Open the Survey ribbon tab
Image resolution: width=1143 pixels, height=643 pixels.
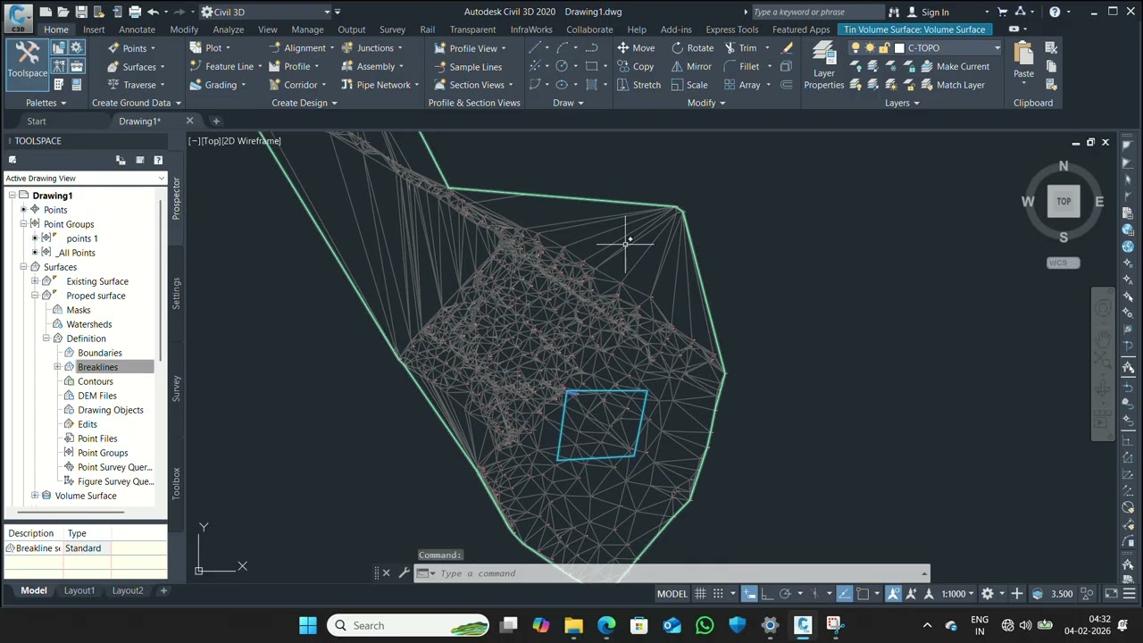click(x=392, y=29)
